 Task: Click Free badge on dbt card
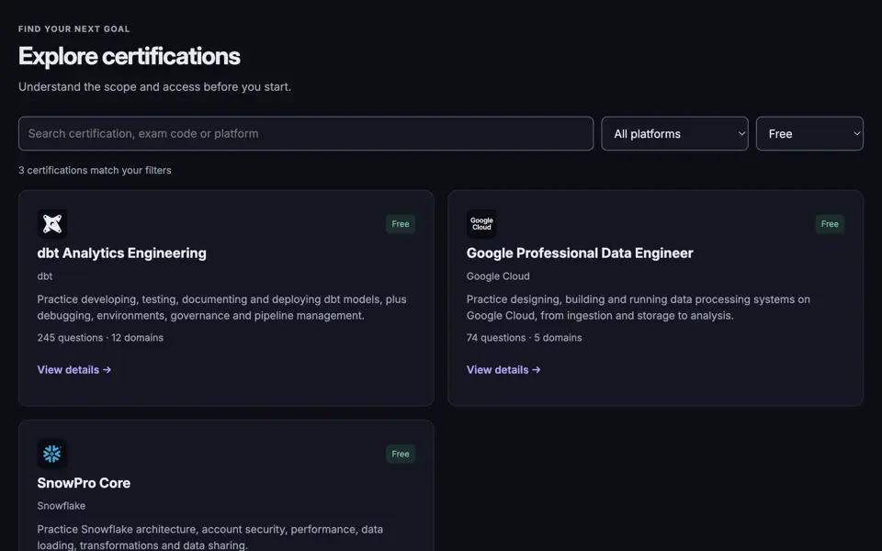401,224
